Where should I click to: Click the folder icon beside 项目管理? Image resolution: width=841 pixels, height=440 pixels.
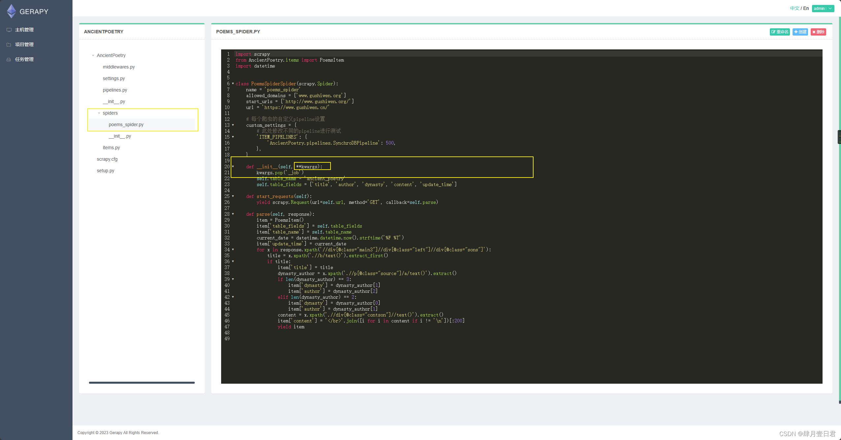tap(9, 44)
